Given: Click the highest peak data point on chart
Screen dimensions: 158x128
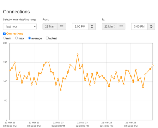Looking at the screenshot, I should pos(78,54).
